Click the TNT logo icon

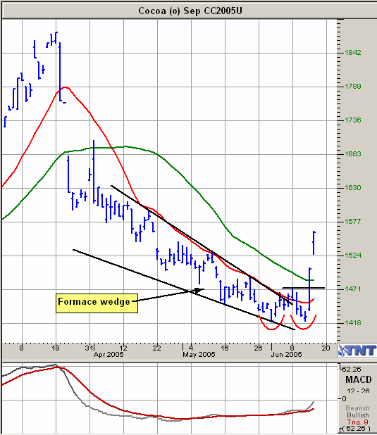tap(357, 351)
